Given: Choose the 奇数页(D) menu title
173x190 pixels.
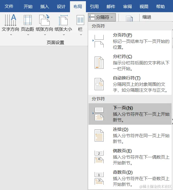Looking at the screenshot, I should [123, 172].
